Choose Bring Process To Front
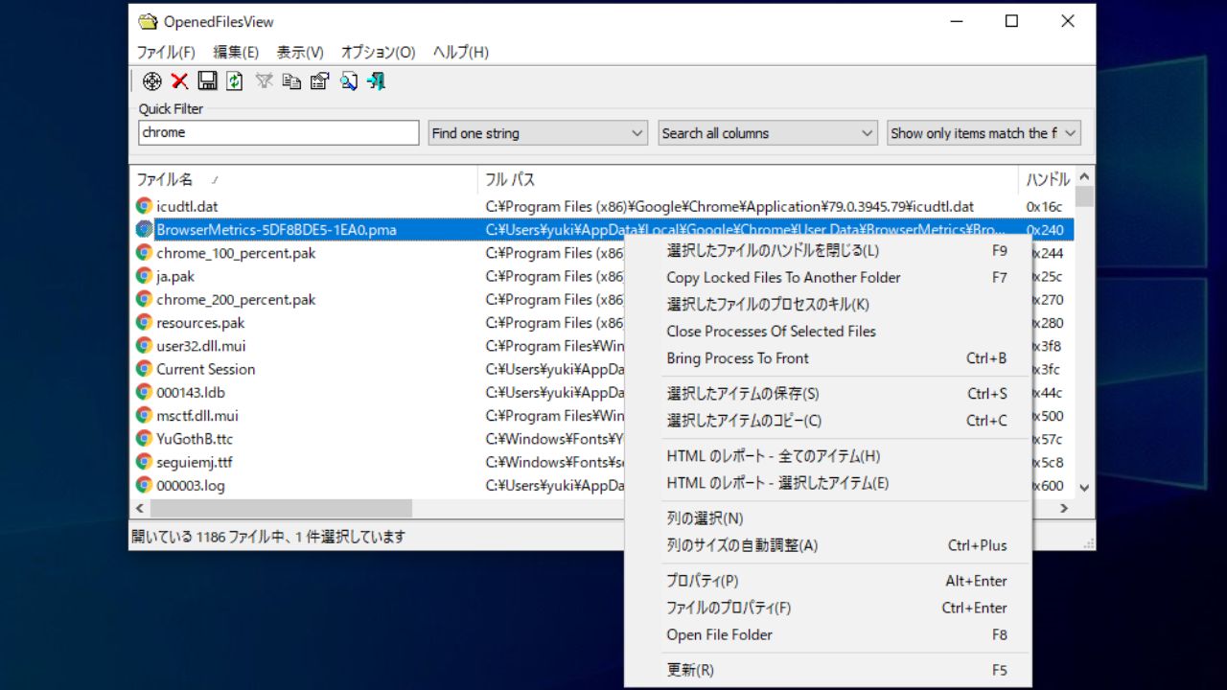 point(828,358)
